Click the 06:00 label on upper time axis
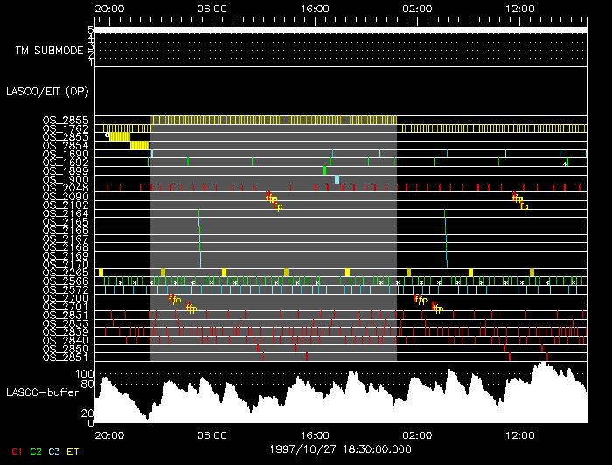The image size is (612, 465). point(212,9)
